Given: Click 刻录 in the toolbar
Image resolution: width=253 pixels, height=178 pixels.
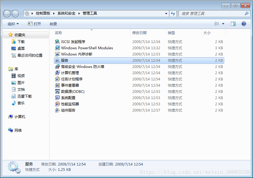Looking at the screenshot, I should tap(53, 24).
